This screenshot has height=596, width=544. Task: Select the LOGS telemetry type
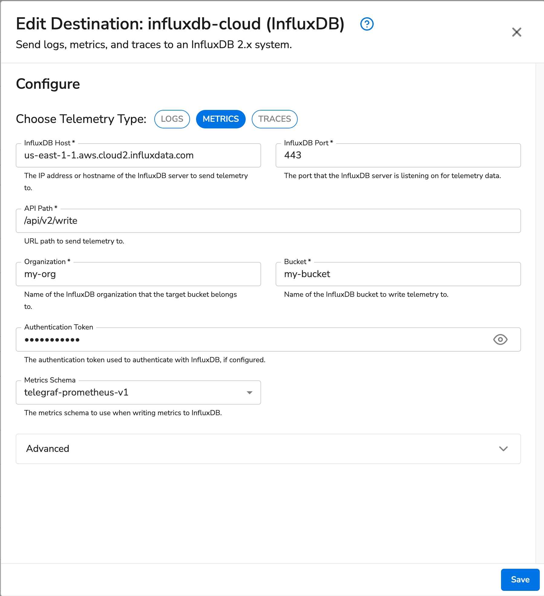click(172, 119)
